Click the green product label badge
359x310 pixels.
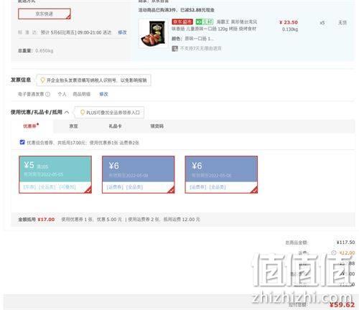[205, 22]
